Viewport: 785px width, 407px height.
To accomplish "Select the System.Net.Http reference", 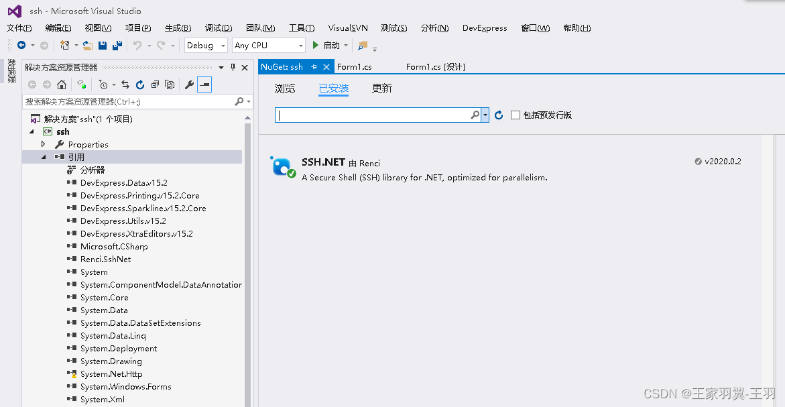I will (x=111, y=374).
